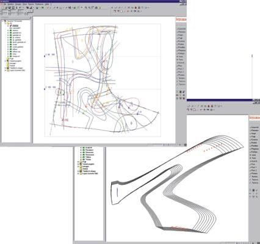The width and height of the screenshot is (260, 244).
Task: Expand the Varianti progetto tree node in boot window
Action: point(5,61)
